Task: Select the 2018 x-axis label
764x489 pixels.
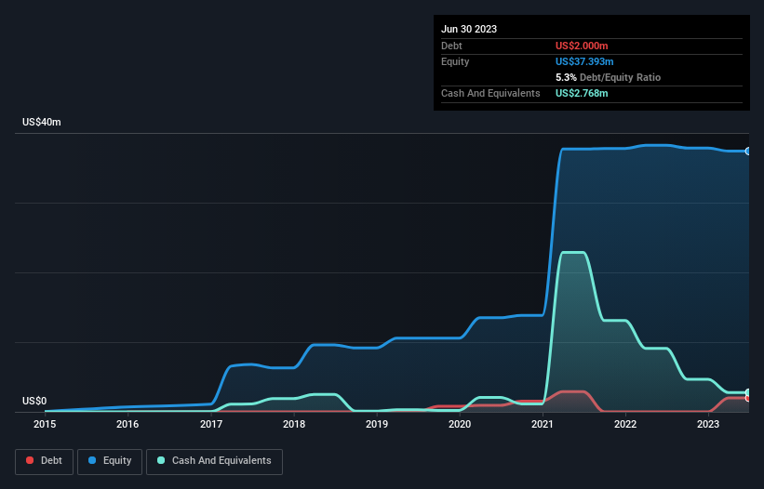Action: coord(294,424)
